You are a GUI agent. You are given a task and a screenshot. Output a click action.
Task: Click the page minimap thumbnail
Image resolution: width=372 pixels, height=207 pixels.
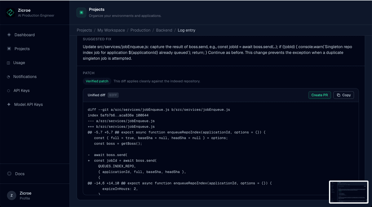pyautogui.click(x=349, y=192)
